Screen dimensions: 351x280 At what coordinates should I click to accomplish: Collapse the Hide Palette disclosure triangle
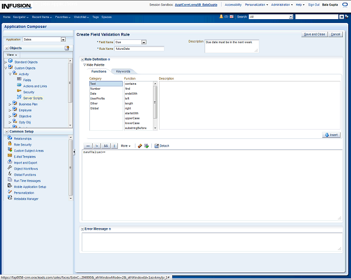pyautogui.click(x=84, y=65)
